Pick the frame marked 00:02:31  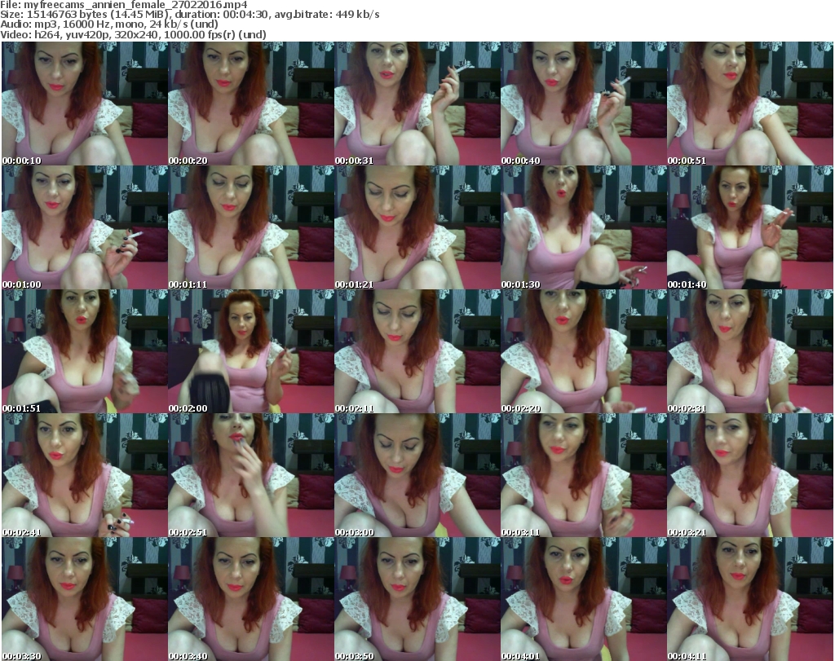pos(750,351)
